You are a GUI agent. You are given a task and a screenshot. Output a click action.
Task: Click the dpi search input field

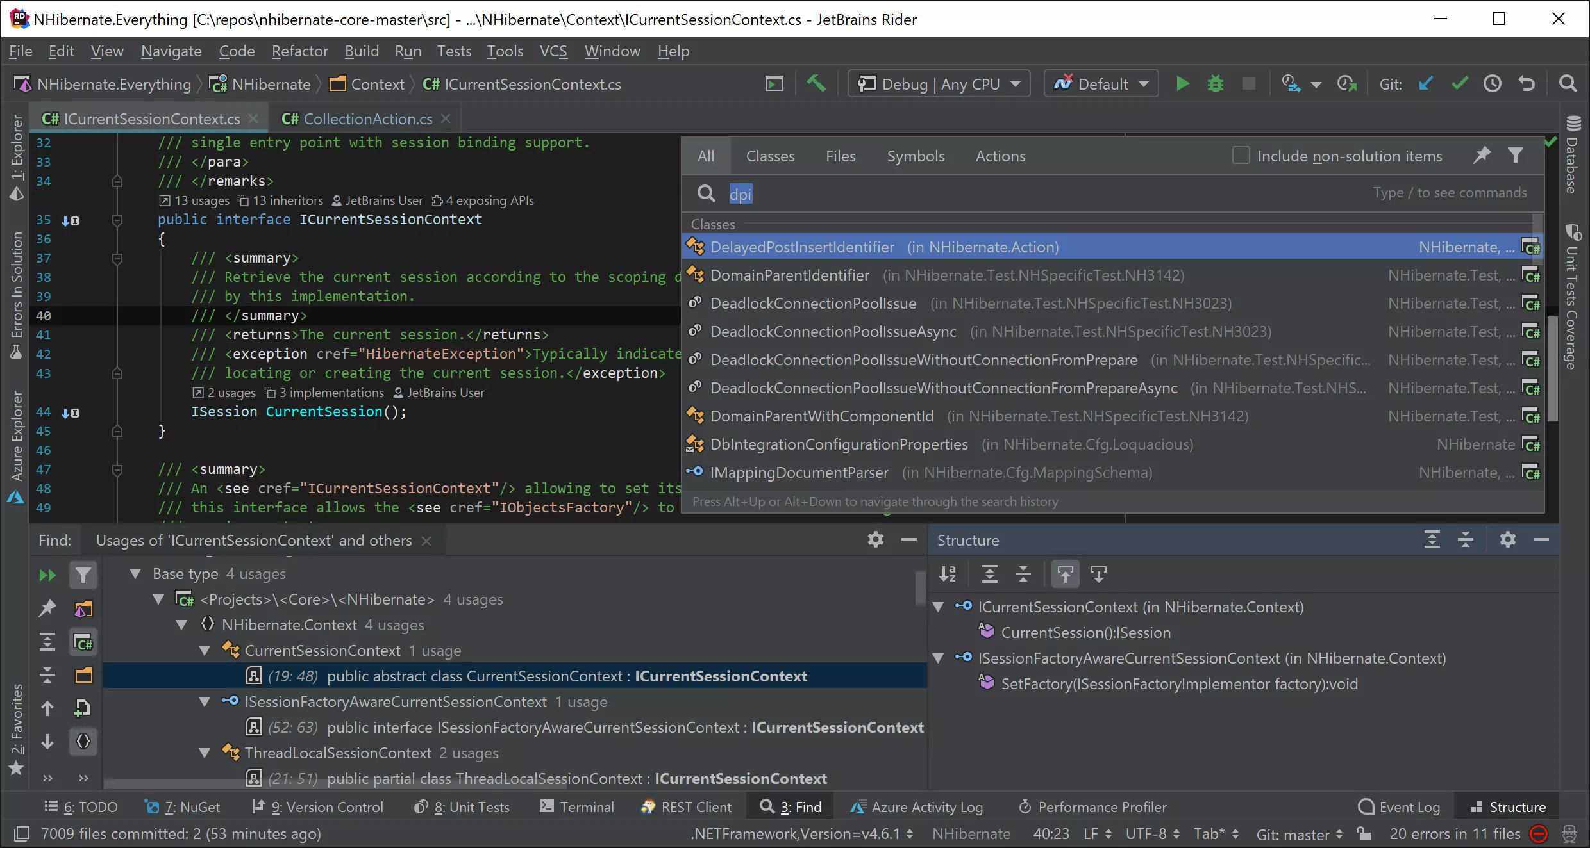point(741,193)
